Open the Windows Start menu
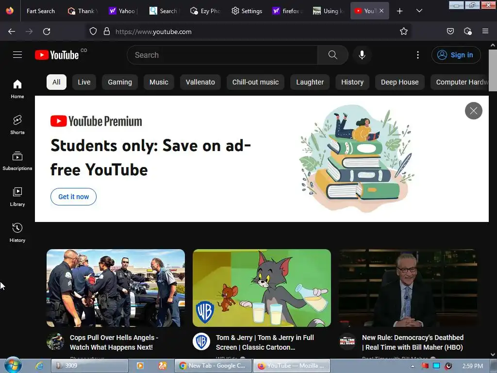The image size is (497, 373). pos(13,365)
